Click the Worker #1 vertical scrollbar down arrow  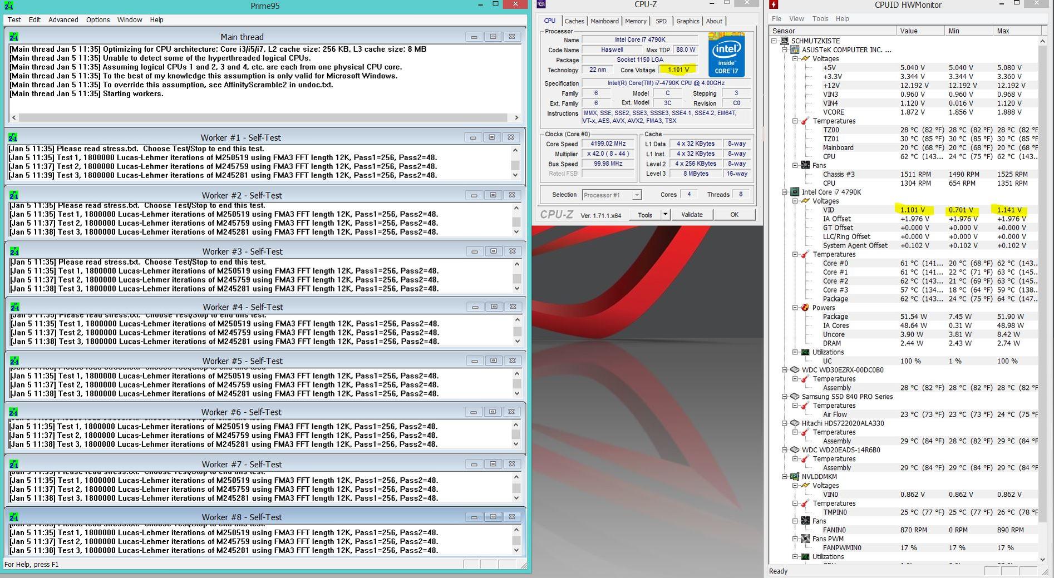[x=515, y=175]
